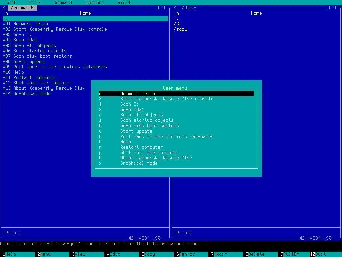Select /C: directory in right panel
Viewport: 342px width, 257px height.
(256, 24)
